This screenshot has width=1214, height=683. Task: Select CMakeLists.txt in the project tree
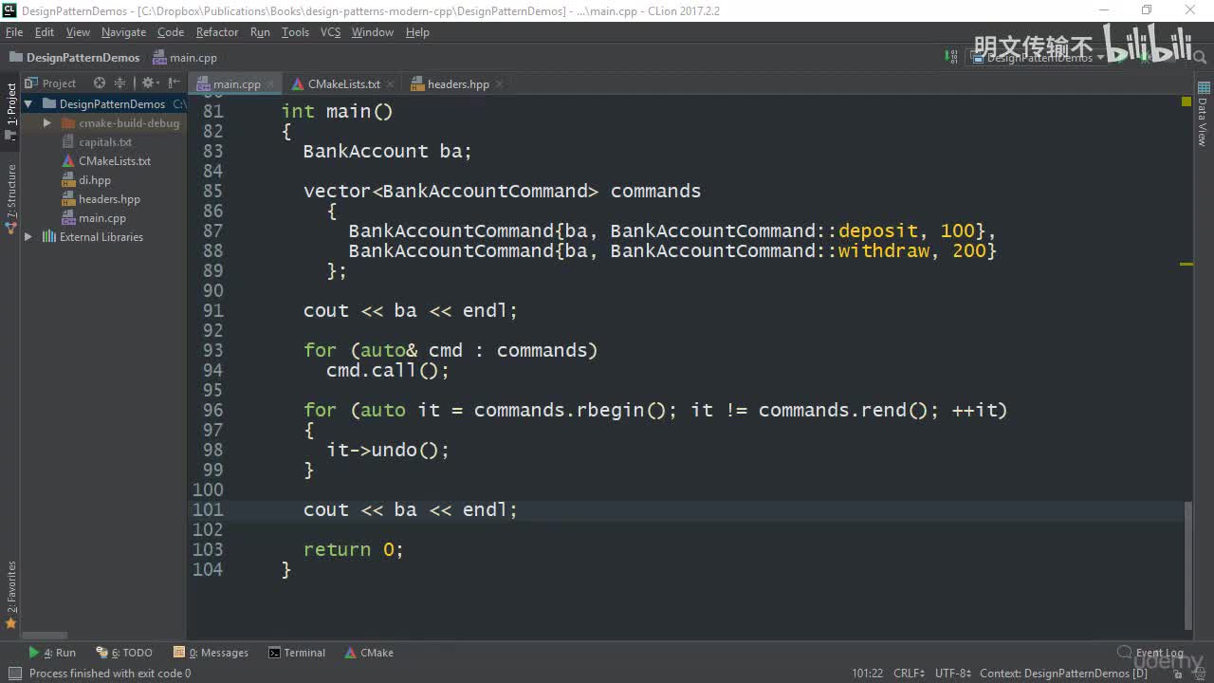click(115, 161)
